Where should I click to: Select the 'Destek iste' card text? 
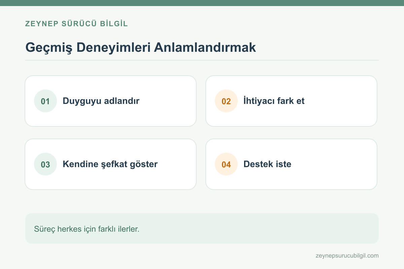[267, 164]
